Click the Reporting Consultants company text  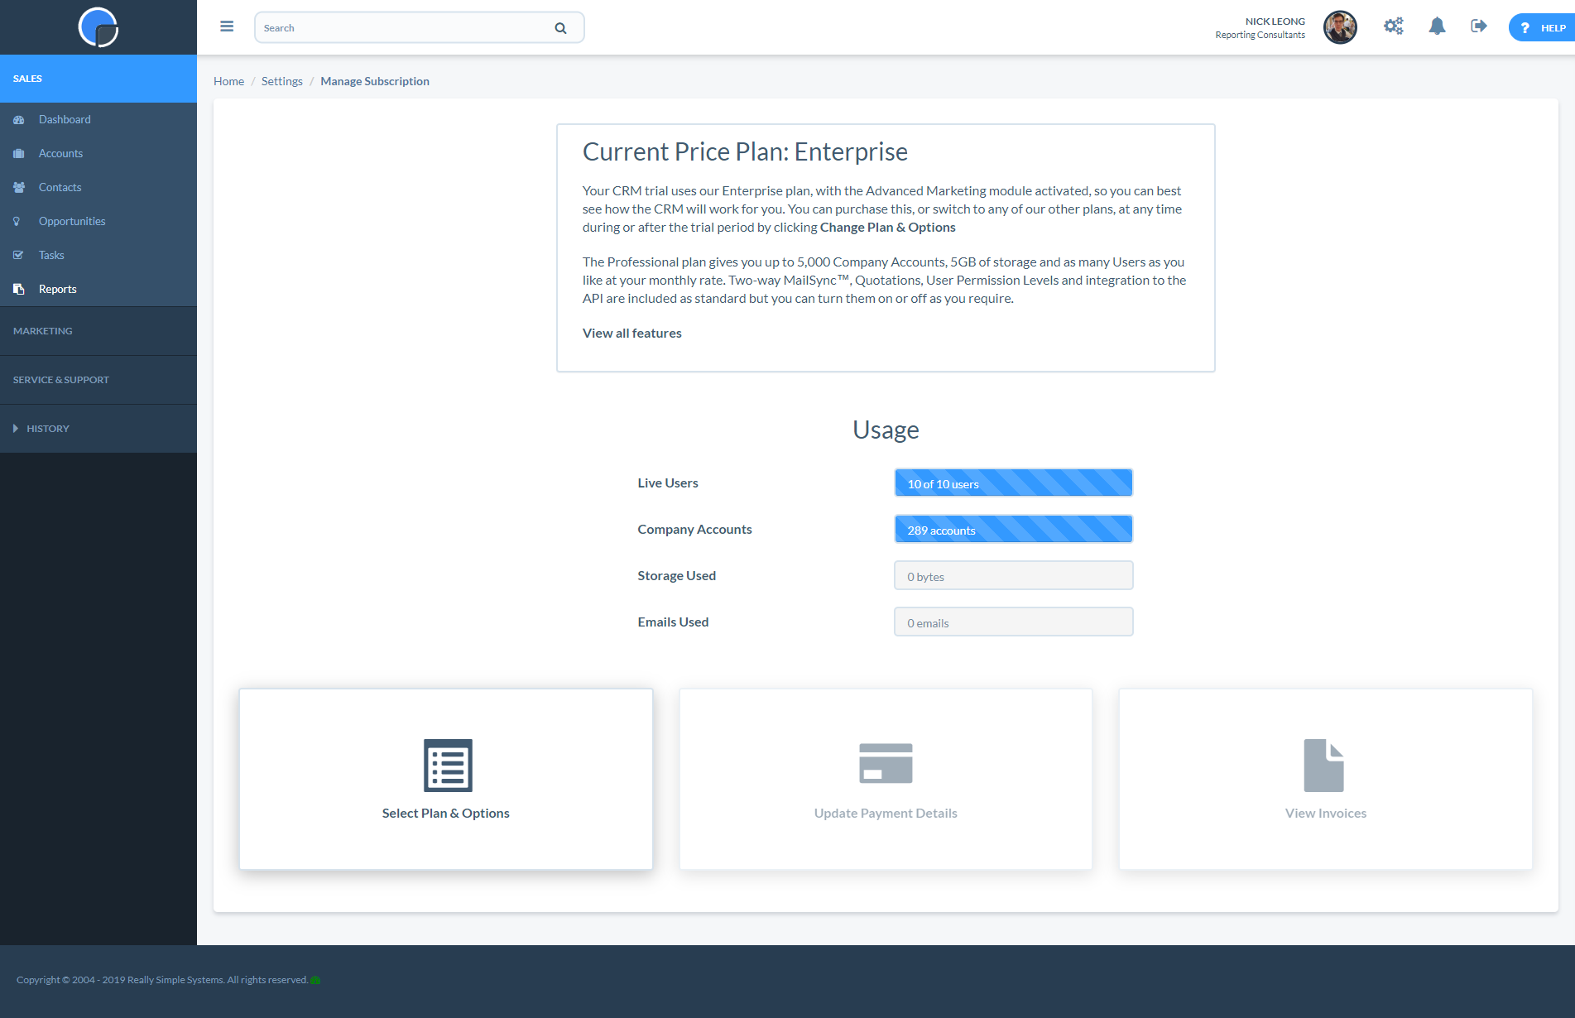coord(1260,35)
